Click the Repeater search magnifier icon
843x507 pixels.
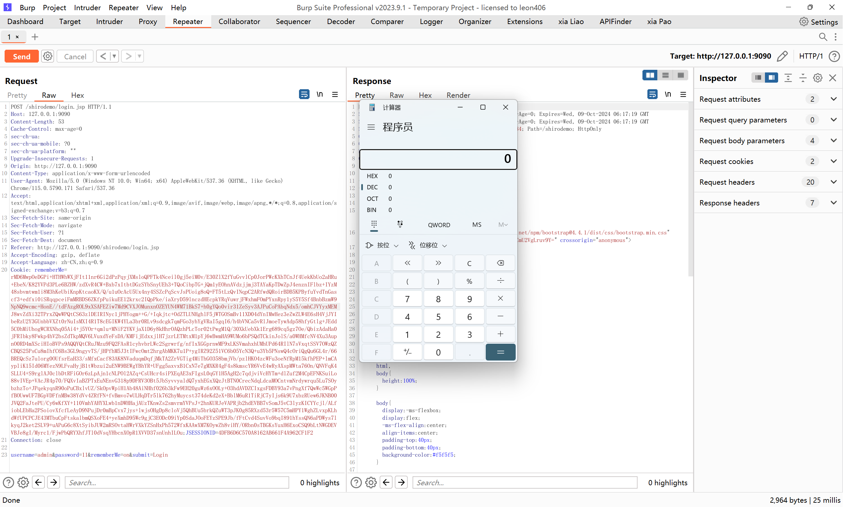pyautogui.click(x=823, y=37)
